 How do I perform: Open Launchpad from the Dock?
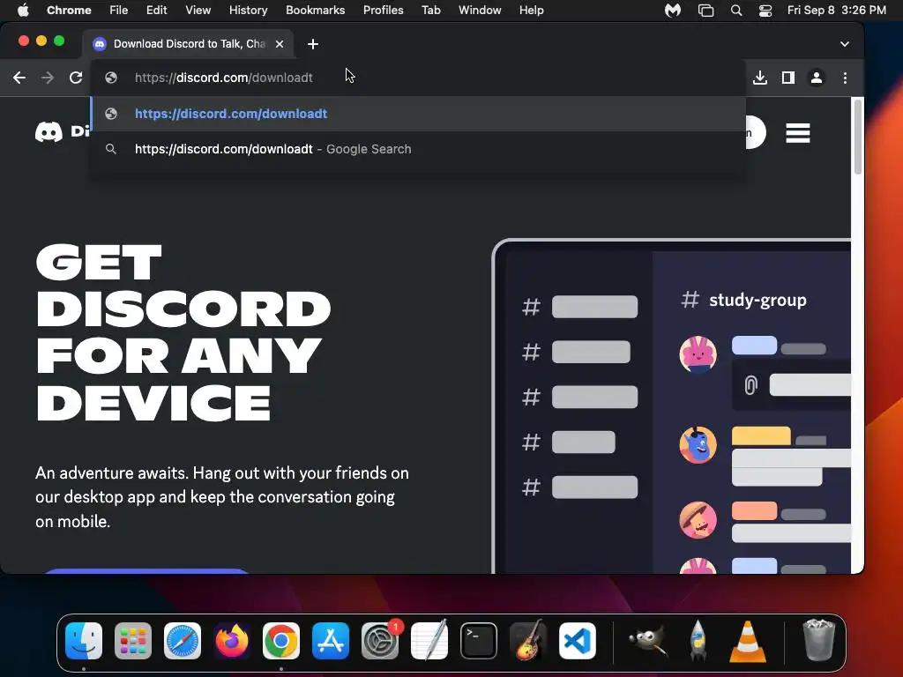tap(133, 641)
